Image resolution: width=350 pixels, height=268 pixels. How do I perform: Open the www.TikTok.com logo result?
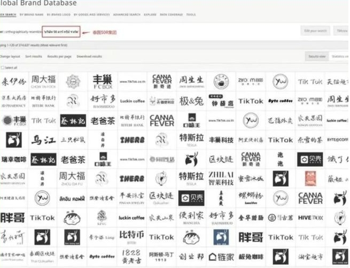132,159
